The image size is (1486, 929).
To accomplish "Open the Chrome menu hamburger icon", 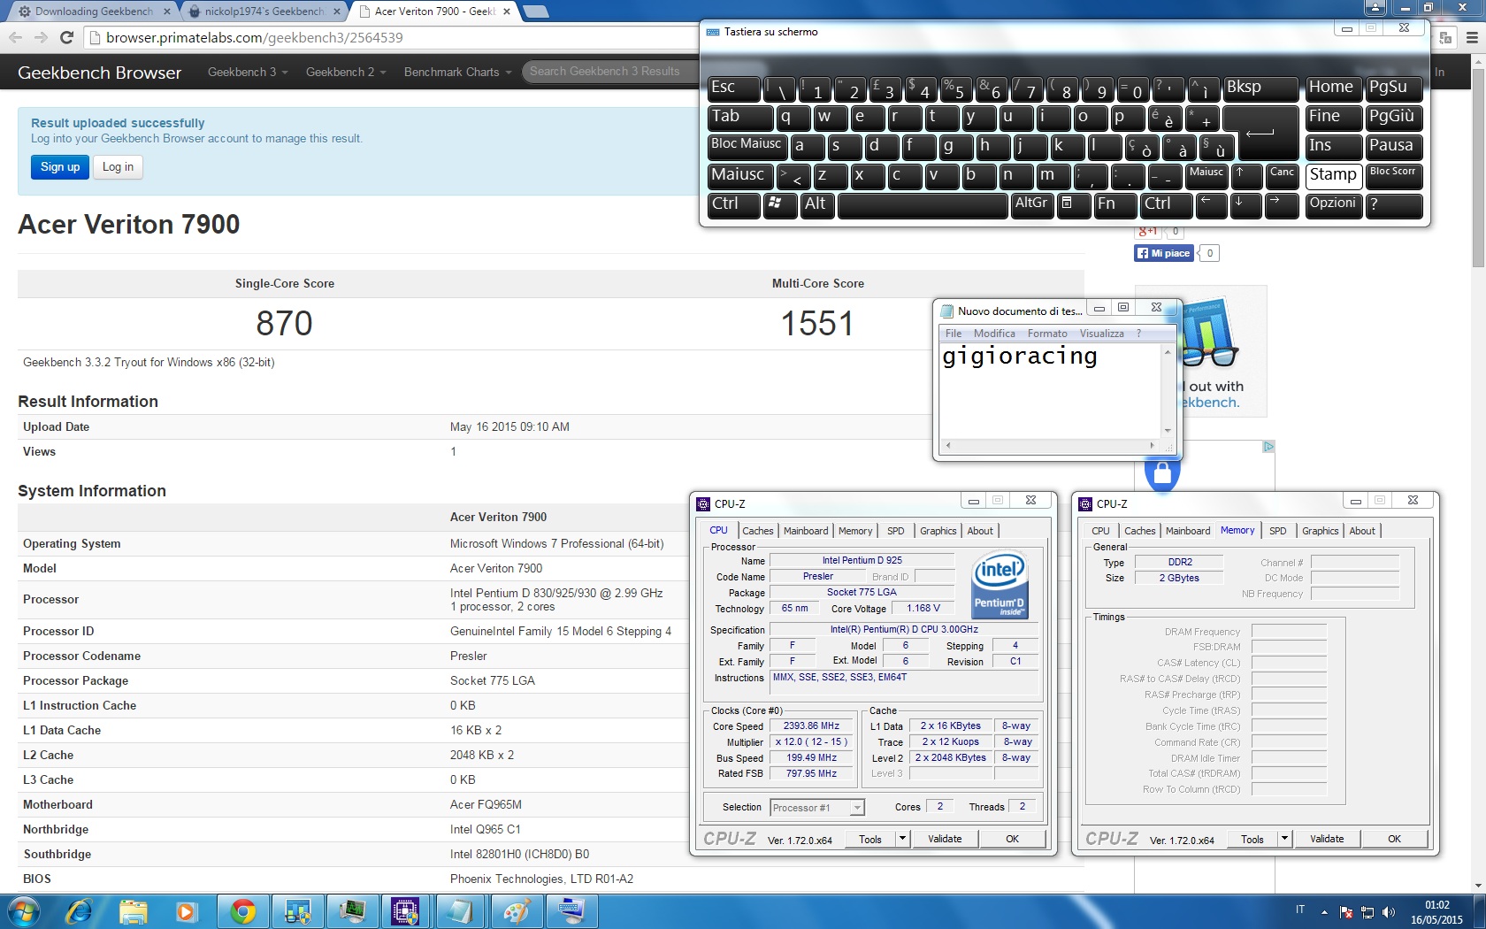I will (x=1472, y=37).
